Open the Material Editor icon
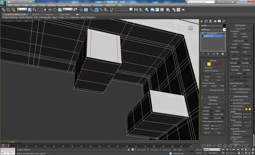 (168, 10)
